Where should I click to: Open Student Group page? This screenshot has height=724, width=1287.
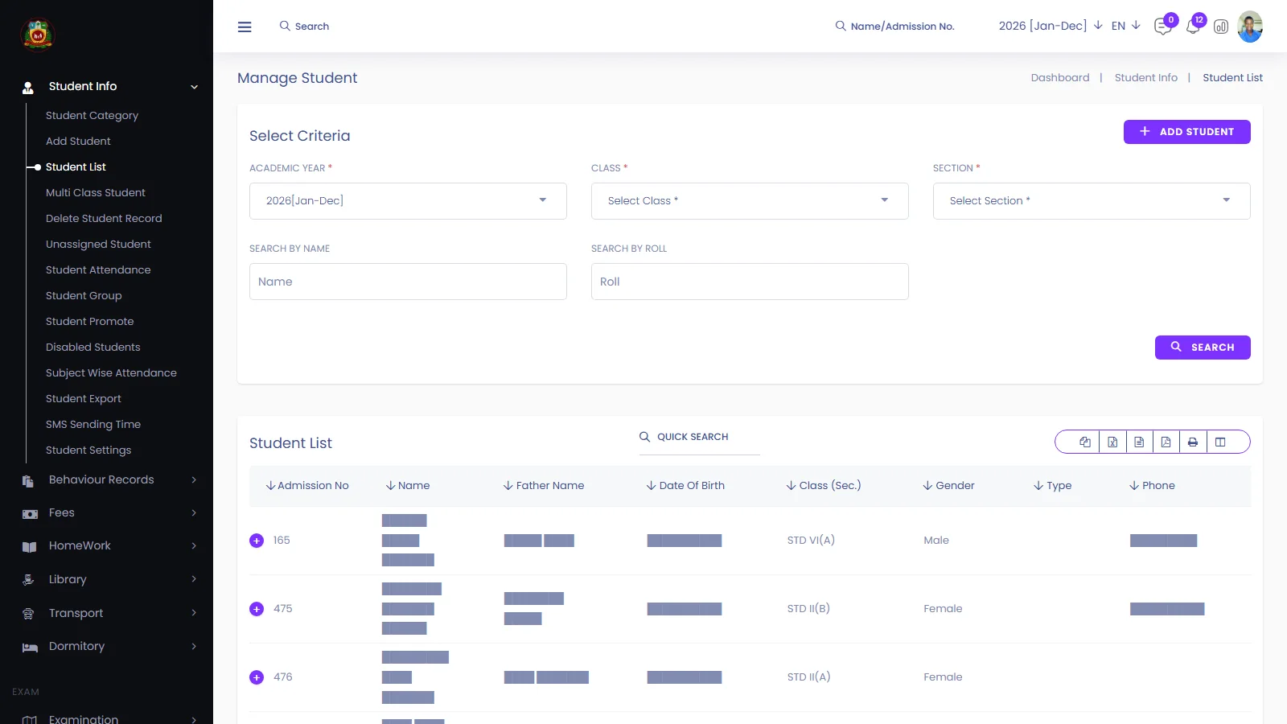click(x=84, y=296)
